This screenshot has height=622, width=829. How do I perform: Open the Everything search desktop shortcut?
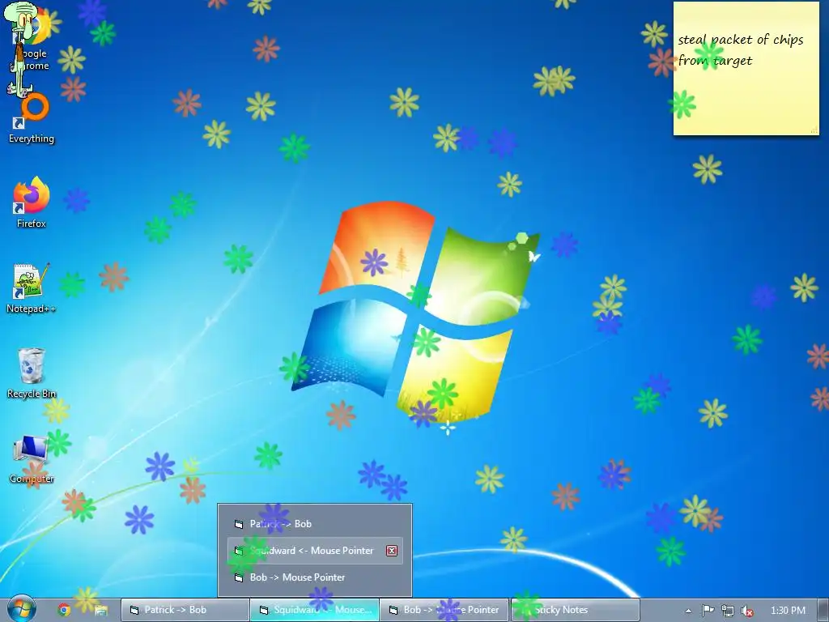tap(32, 118)
